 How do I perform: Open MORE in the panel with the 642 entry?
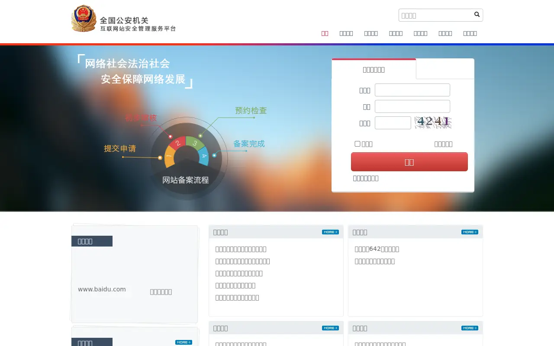pyautogui.click(x=470, y=232)
